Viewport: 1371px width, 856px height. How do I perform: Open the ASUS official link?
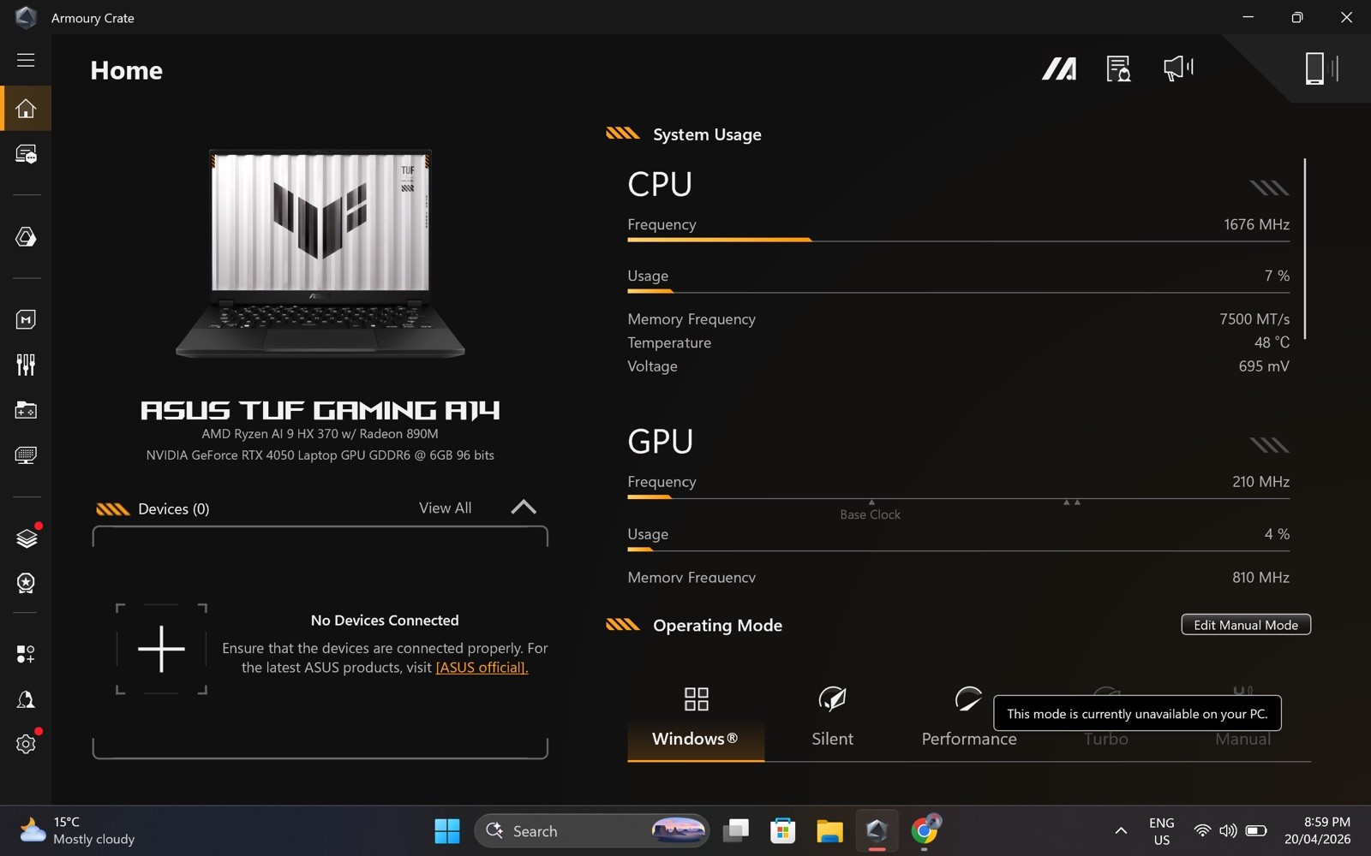[x=482, y=668]
